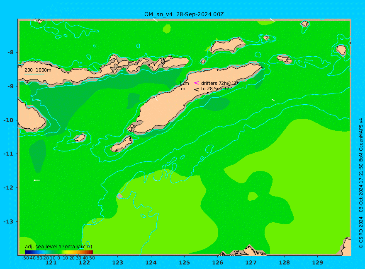The image size is (365, 269).
Task: Click the longitude label '123'
Action: tap(117, 263)
